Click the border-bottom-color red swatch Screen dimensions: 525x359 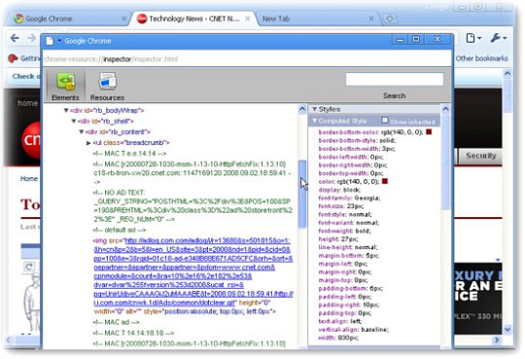(x=429, y=132)
